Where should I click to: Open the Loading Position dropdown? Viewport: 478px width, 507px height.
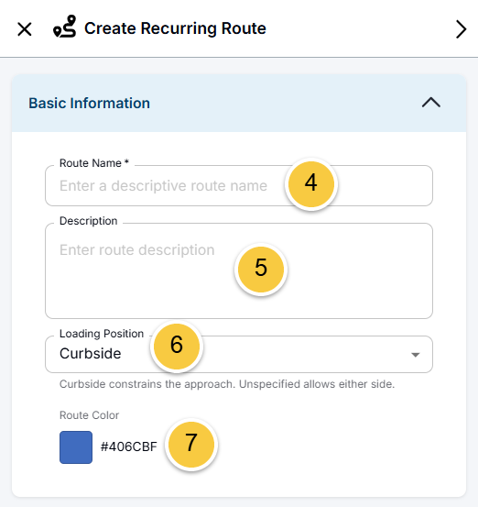coord(239,355)
